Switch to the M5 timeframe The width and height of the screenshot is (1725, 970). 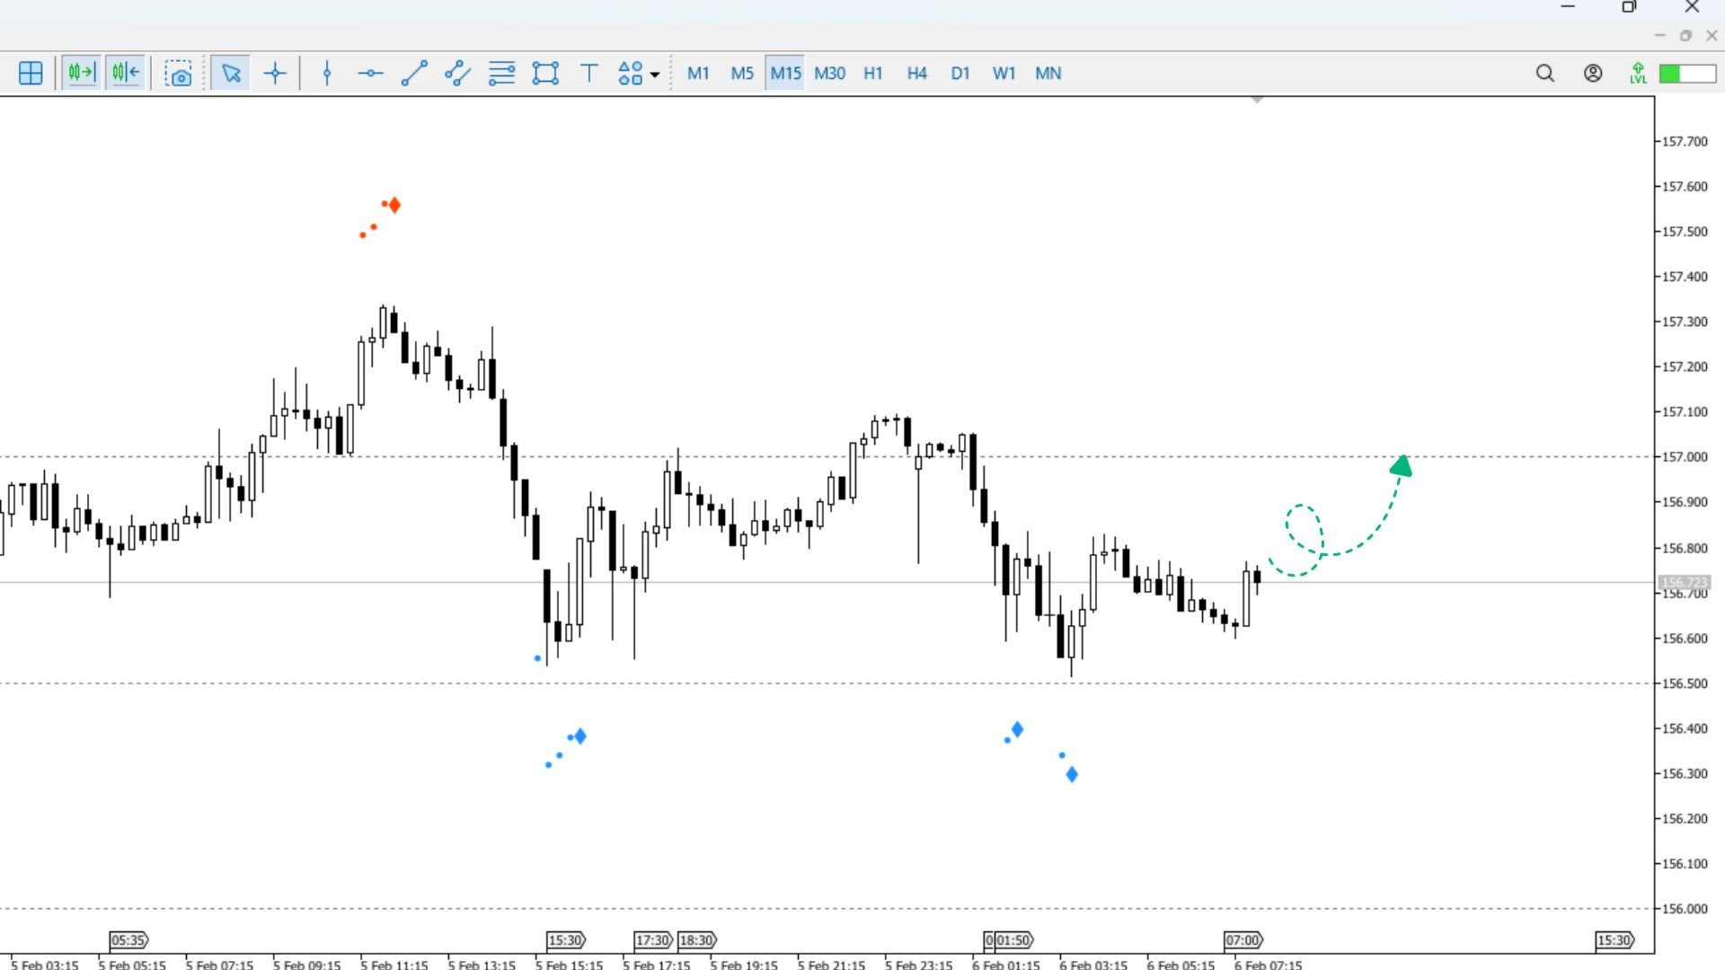742,74
